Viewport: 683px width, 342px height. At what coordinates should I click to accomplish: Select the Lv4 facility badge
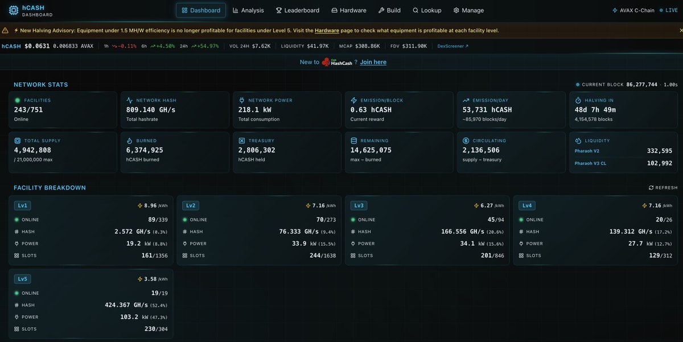528,205
